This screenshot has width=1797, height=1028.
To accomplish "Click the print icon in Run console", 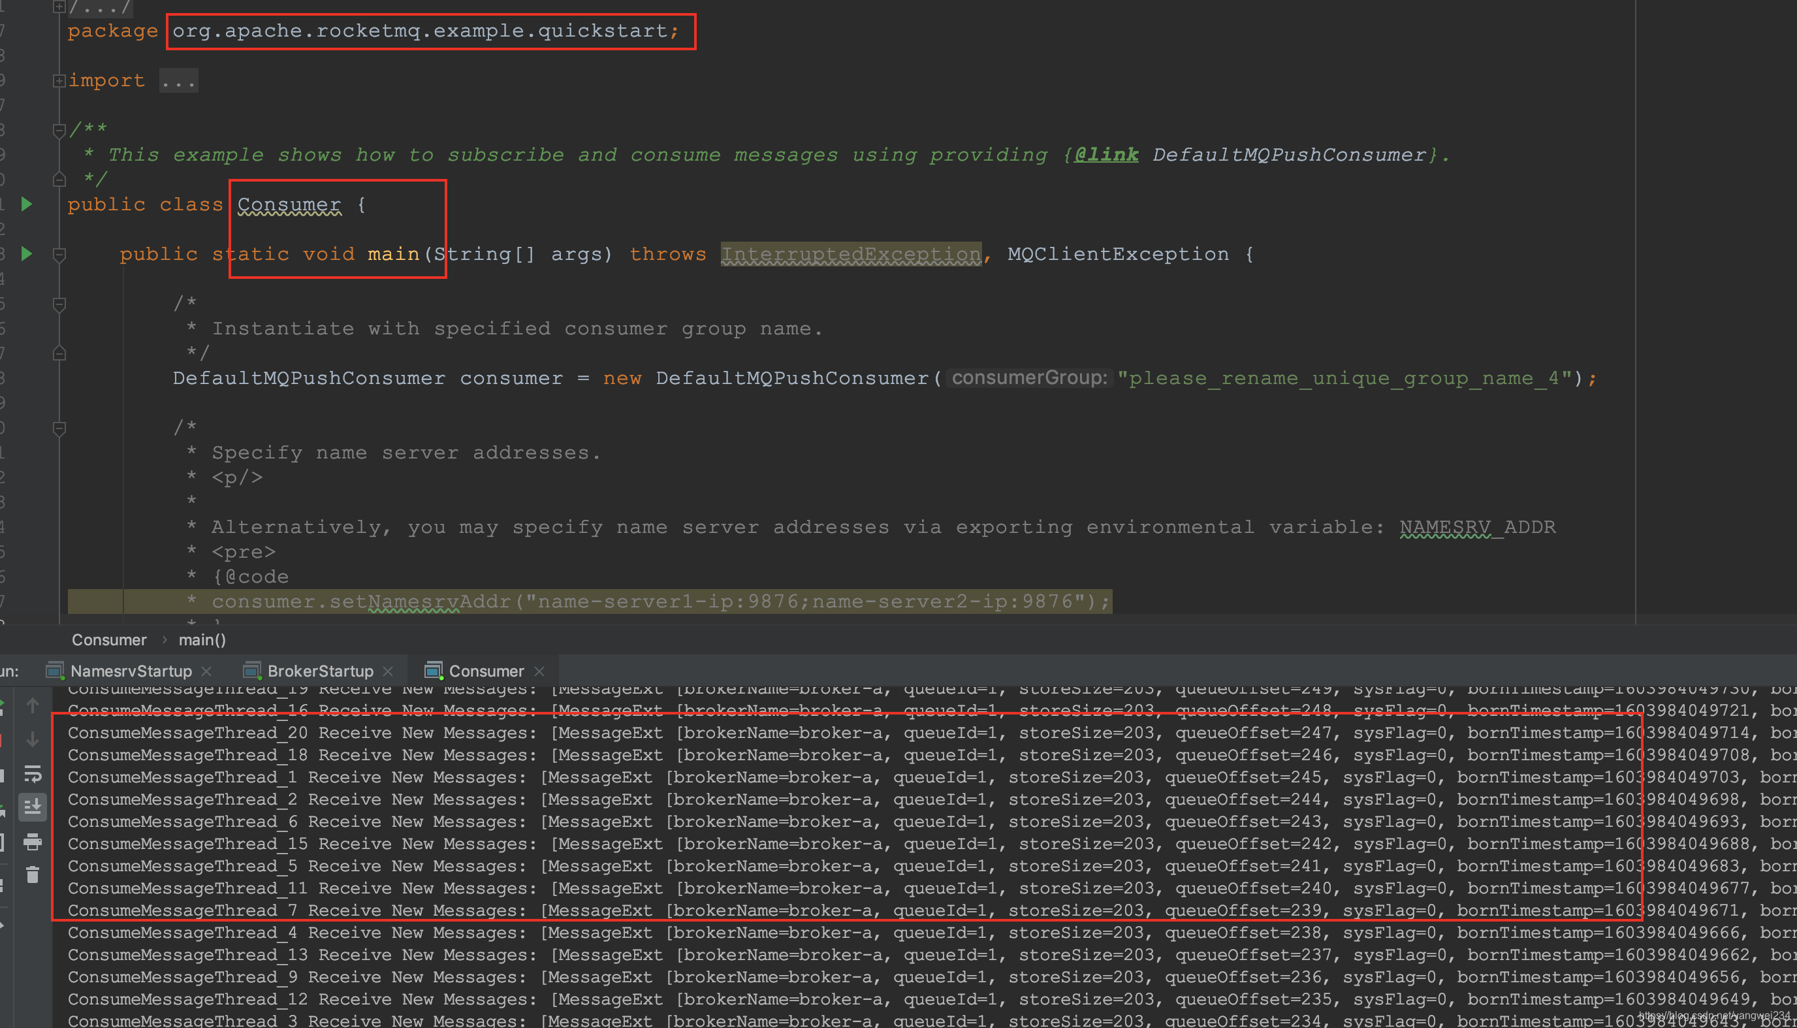I will point(33,842).
